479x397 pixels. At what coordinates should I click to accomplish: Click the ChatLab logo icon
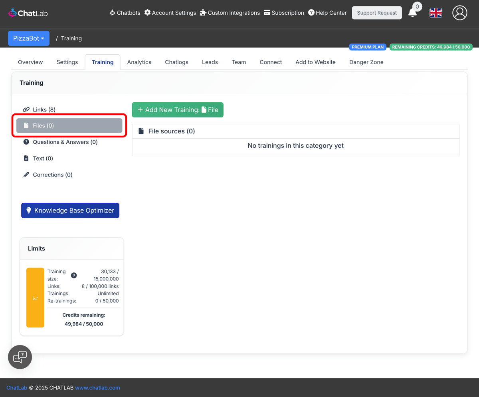(12, 12)
